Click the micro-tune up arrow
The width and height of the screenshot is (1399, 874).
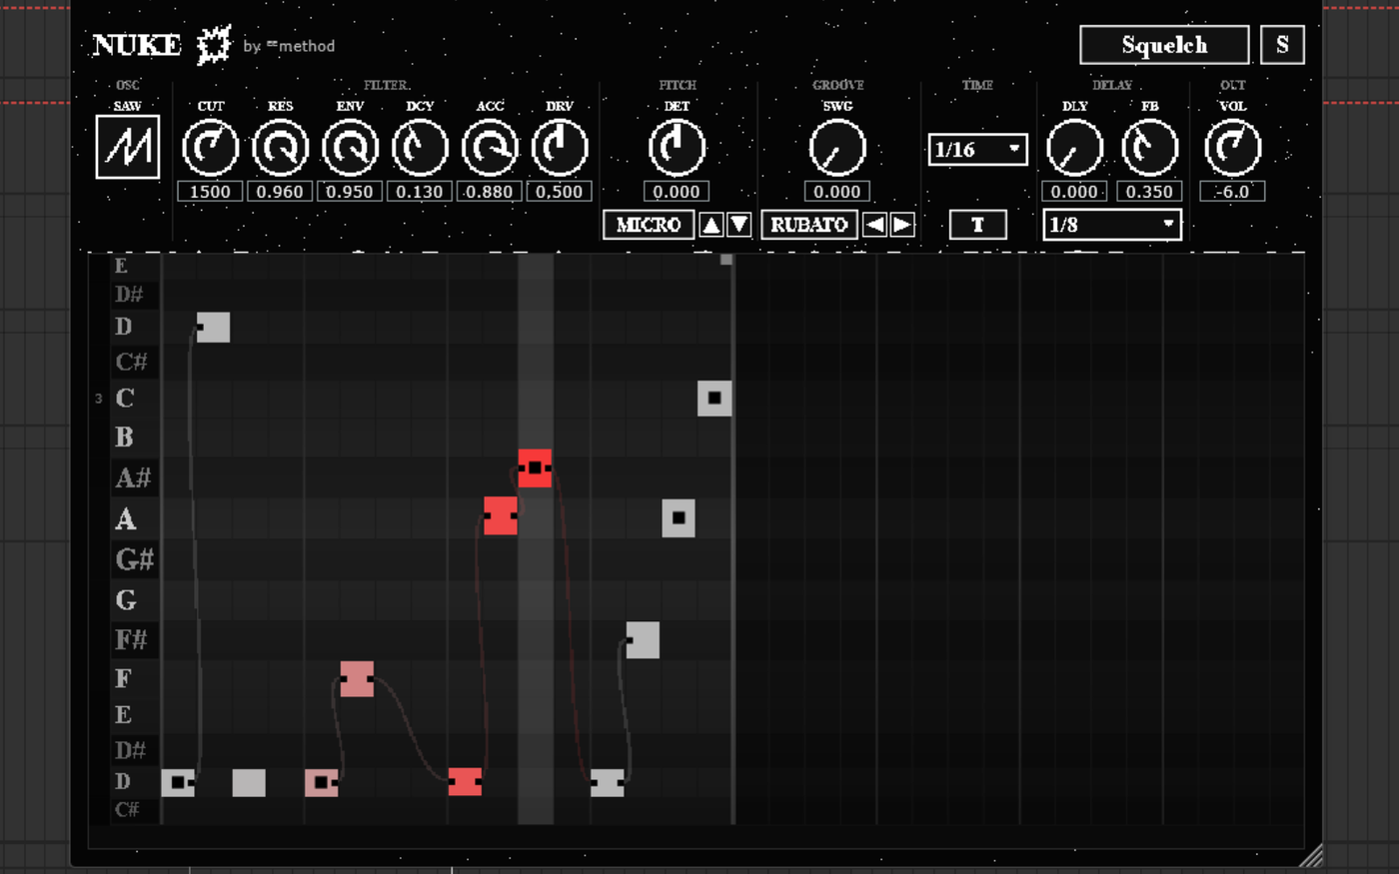click(x=711, y=225)
